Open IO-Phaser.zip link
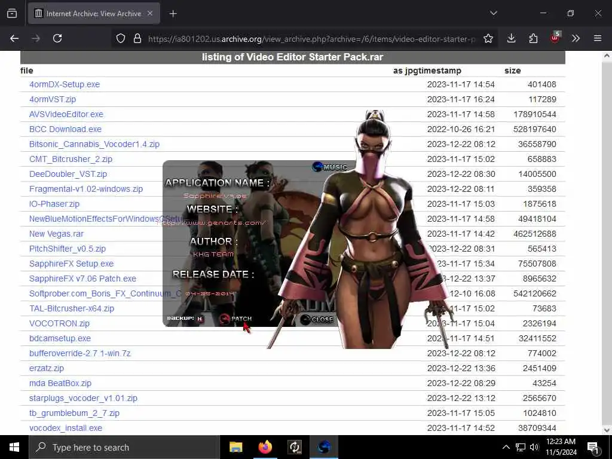612x459 pixels. tap(54, 204)
